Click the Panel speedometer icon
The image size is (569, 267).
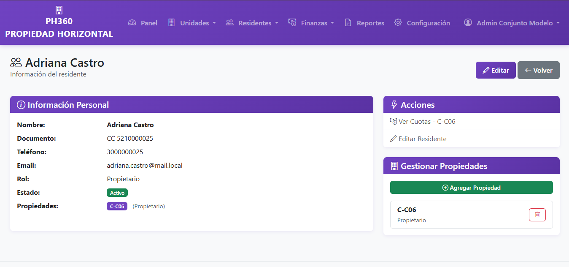click(132, 23)
